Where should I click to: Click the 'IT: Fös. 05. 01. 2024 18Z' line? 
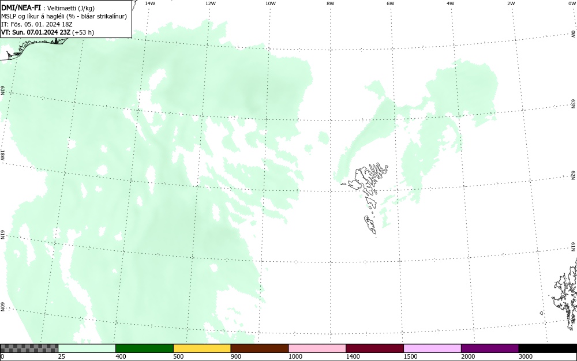[x=37, y=24]
